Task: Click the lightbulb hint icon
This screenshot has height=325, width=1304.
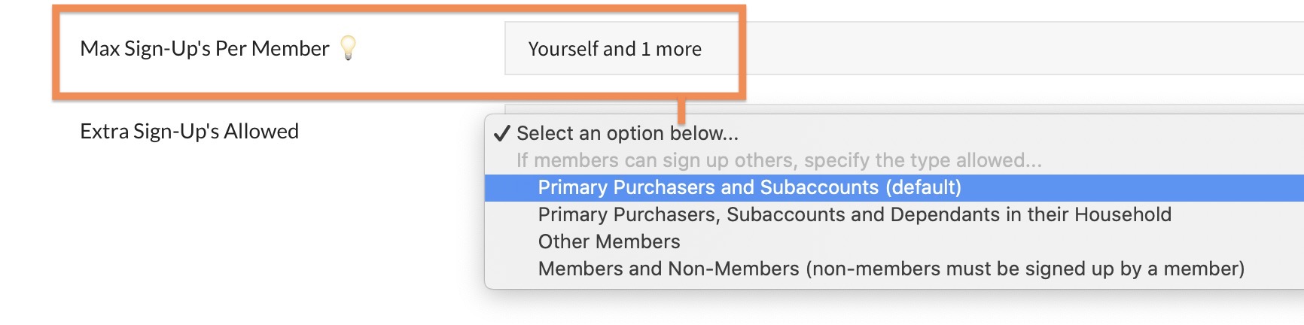Action: click(x=348, y=48)
